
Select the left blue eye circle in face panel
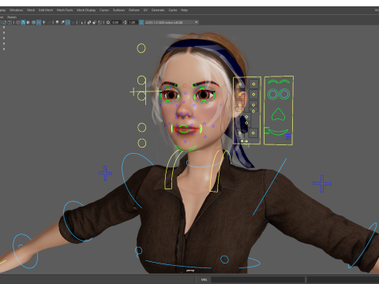pyautogui.click(x=273, y=94)
